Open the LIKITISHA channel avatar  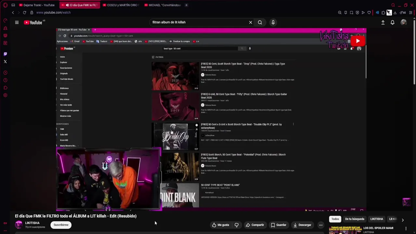pyautogui.click(x=19, y=225)
